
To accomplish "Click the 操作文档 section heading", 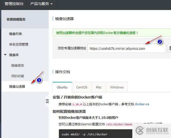I will 63,72.
